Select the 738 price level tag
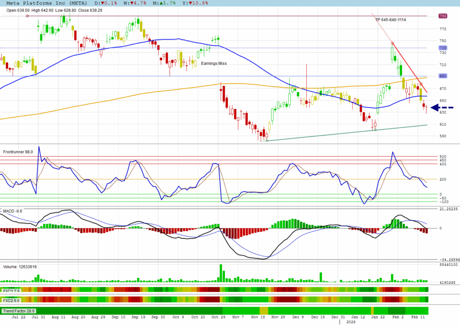 442,48
